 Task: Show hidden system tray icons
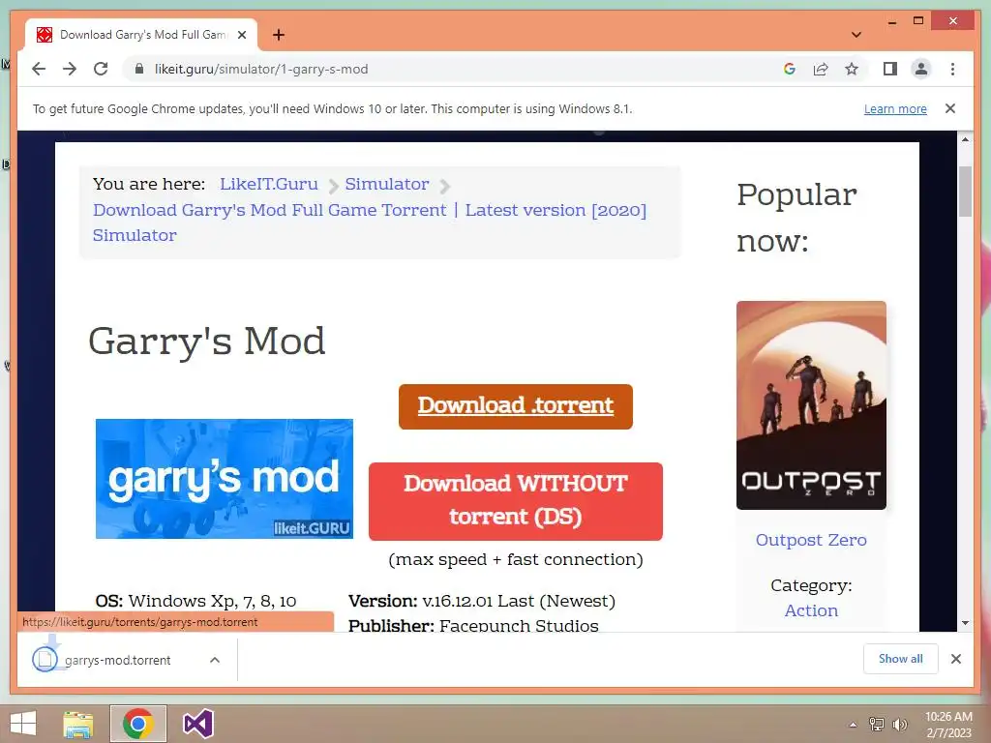click(x=853, y=725)
